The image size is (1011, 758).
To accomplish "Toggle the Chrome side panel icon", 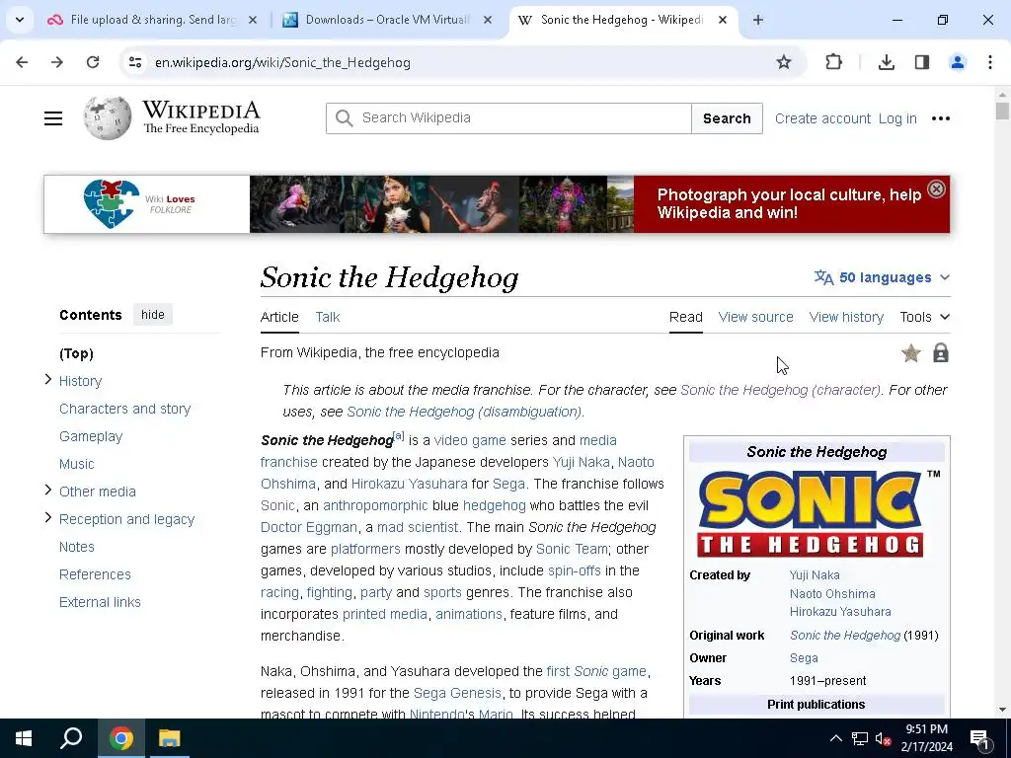I will point(922,62).
